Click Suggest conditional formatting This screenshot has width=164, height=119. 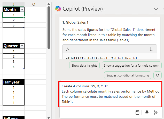128,75
